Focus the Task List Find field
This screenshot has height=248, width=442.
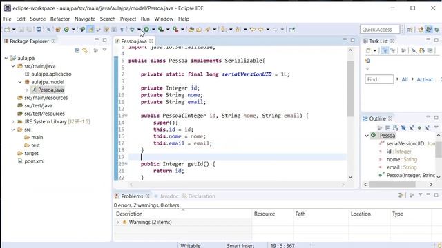tap(379, 79)
